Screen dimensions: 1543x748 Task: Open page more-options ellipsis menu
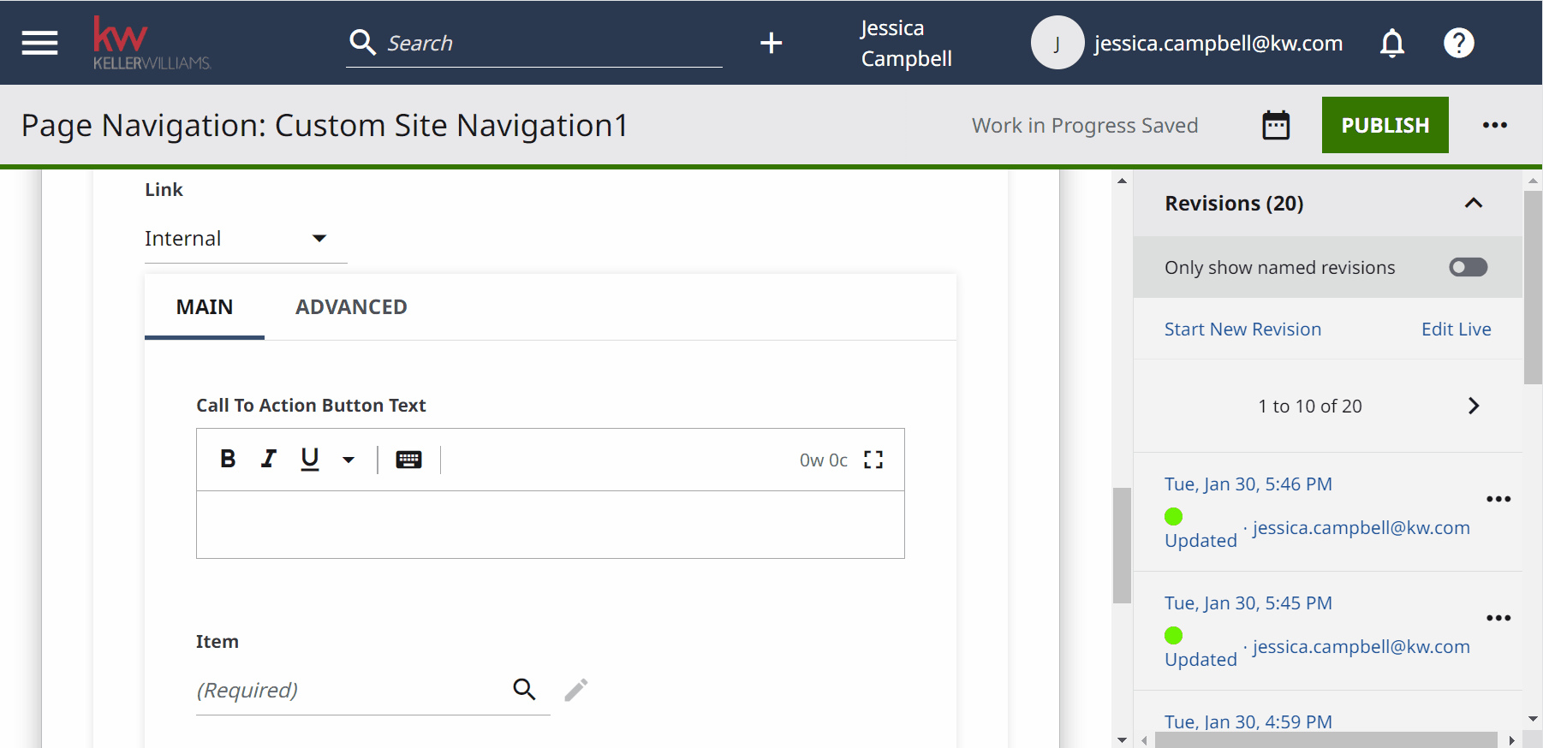pos(1495,125)
